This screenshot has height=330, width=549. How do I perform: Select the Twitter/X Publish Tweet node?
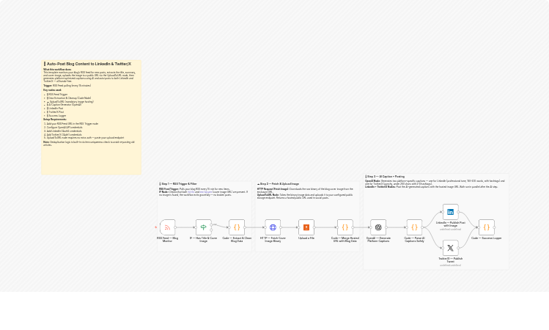451,248
